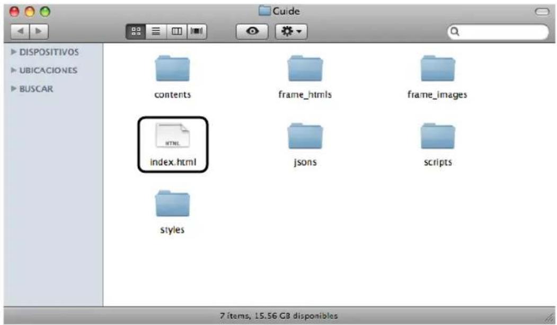The height and width of the screenshot is (325, 557).
Task: Click the Quick Look eye button
Action: tap(252, 31)
